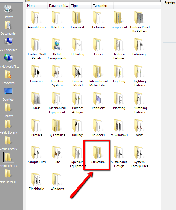Image resolution: width=176 pixels, height=210 pixels.
Task: Open the Detail Components folder
Action: [57, 49]
